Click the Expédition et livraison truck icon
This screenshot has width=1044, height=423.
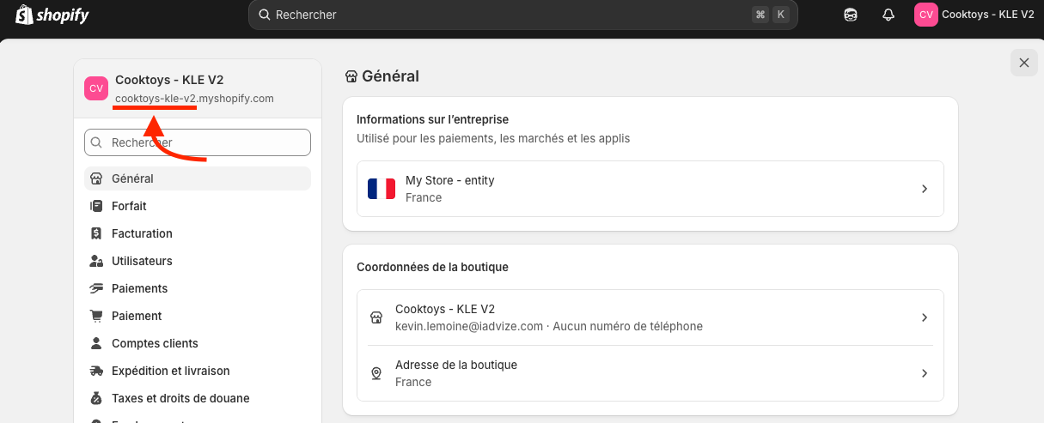tap(96, 371)
